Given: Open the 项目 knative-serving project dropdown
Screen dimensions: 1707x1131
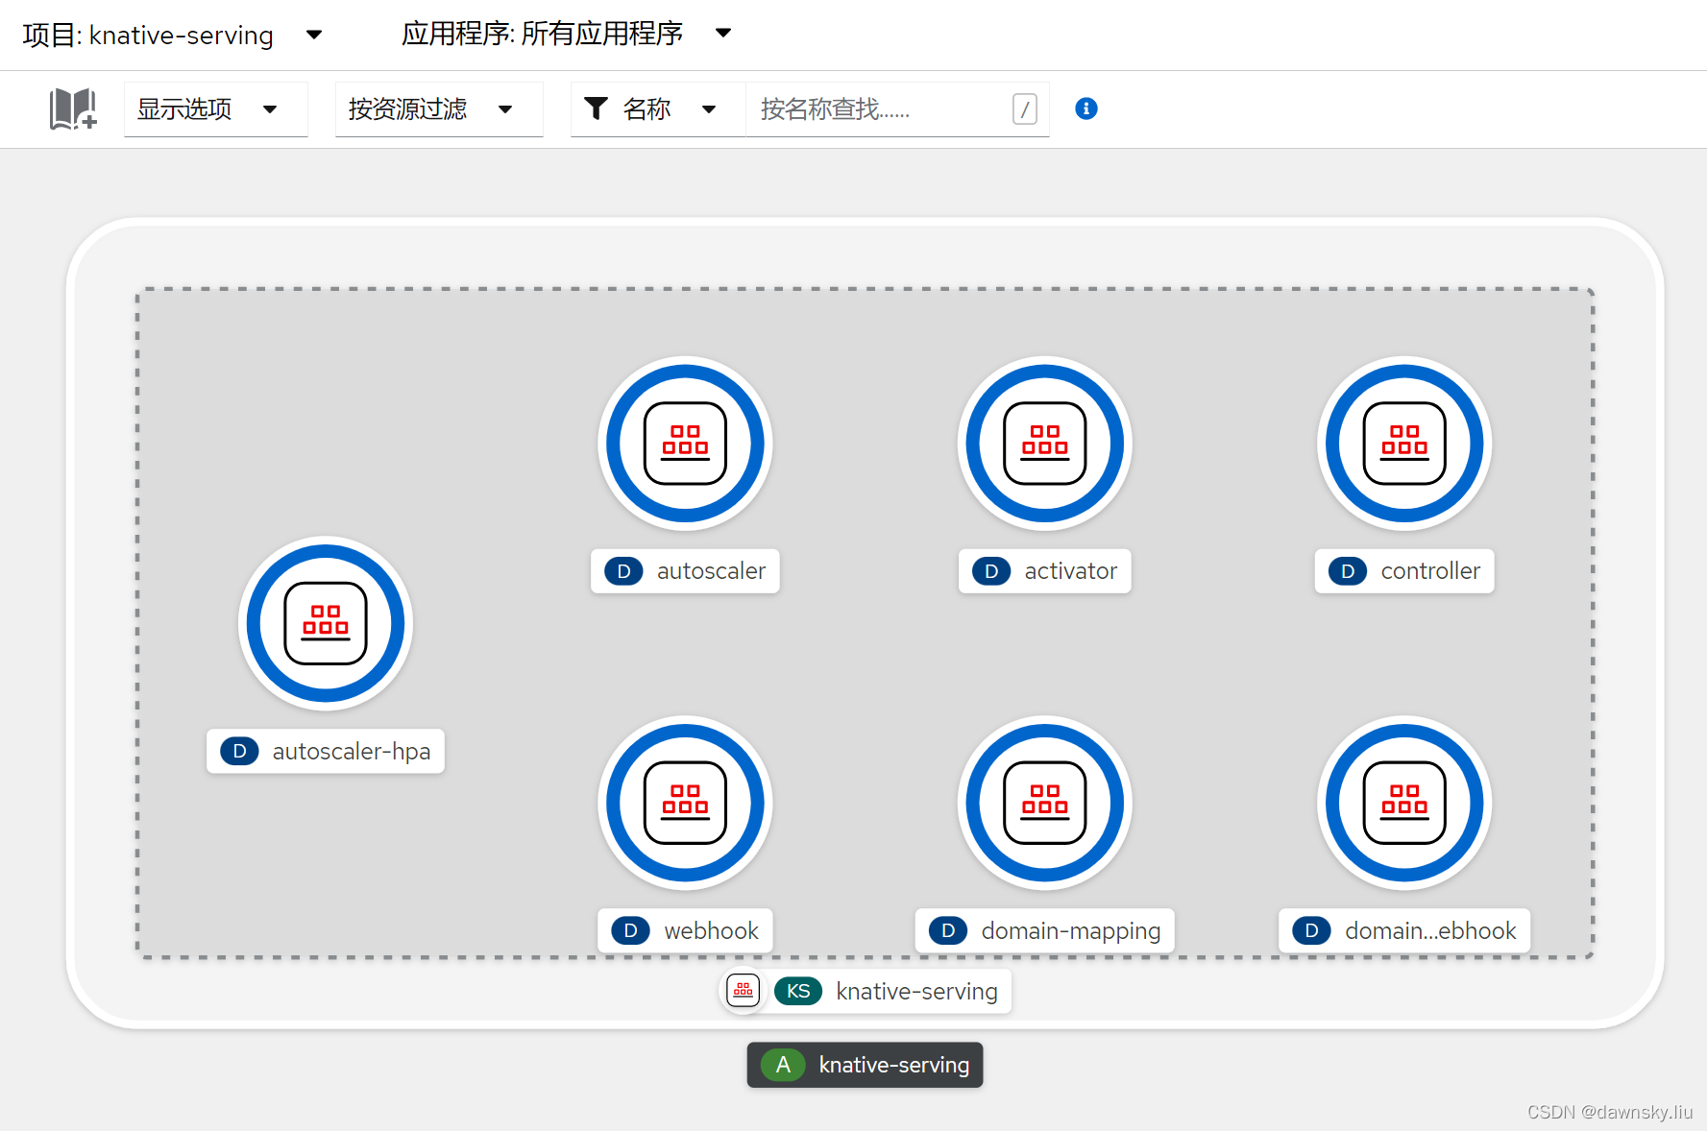Looking at the screenshot, I should point(173,35).
